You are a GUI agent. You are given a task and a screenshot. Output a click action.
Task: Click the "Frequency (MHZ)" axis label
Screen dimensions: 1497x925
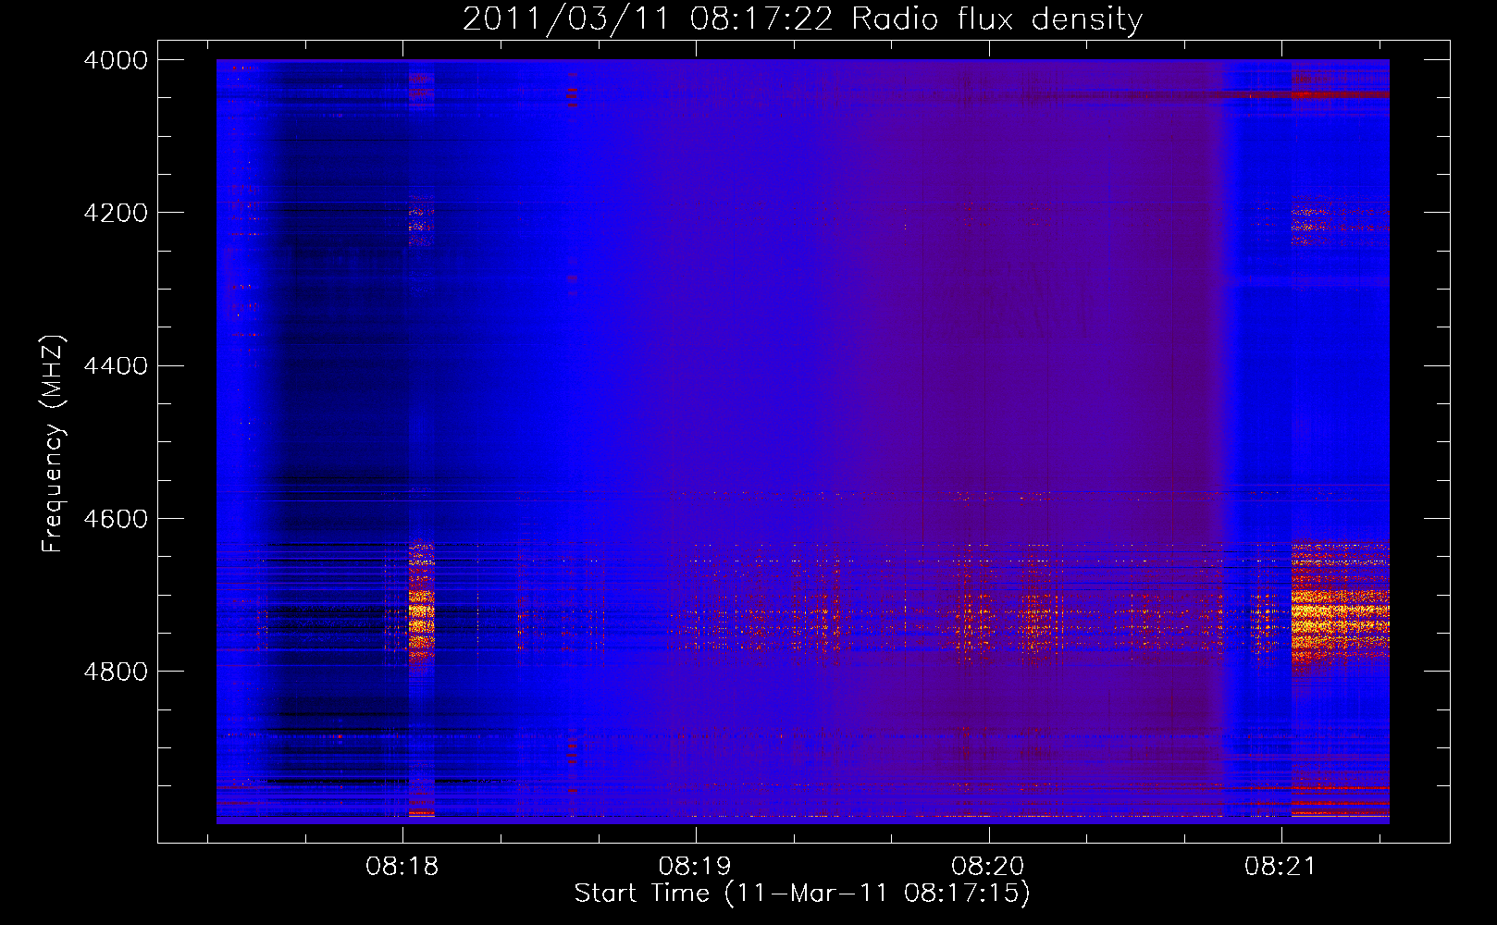54,444
